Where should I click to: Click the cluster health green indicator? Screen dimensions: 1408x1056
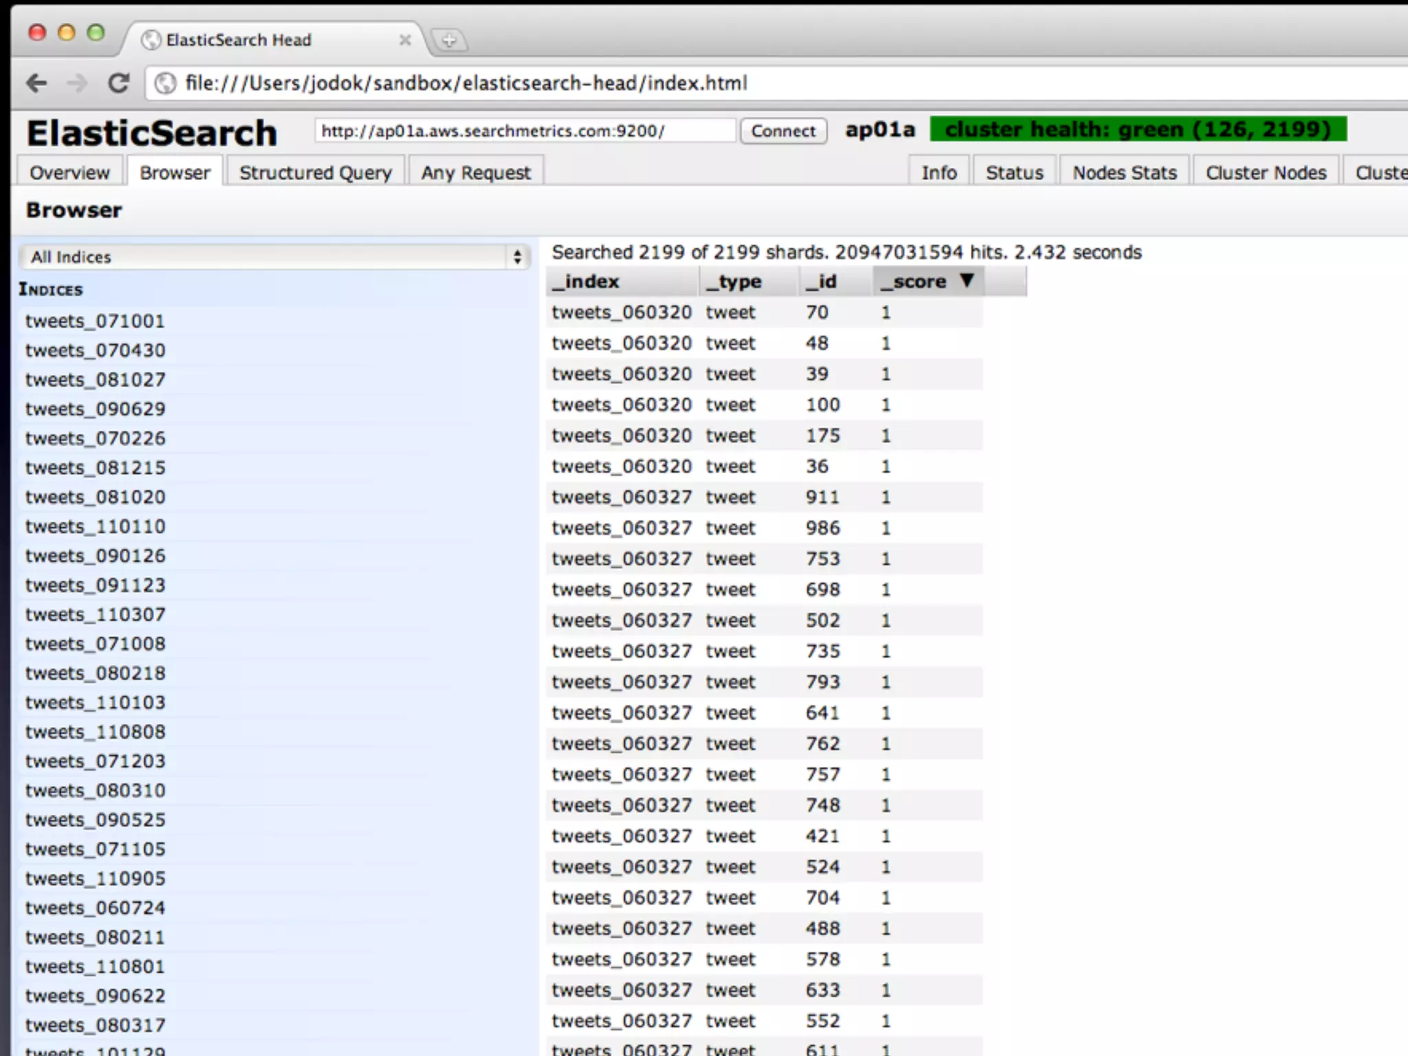(1138, 129)
